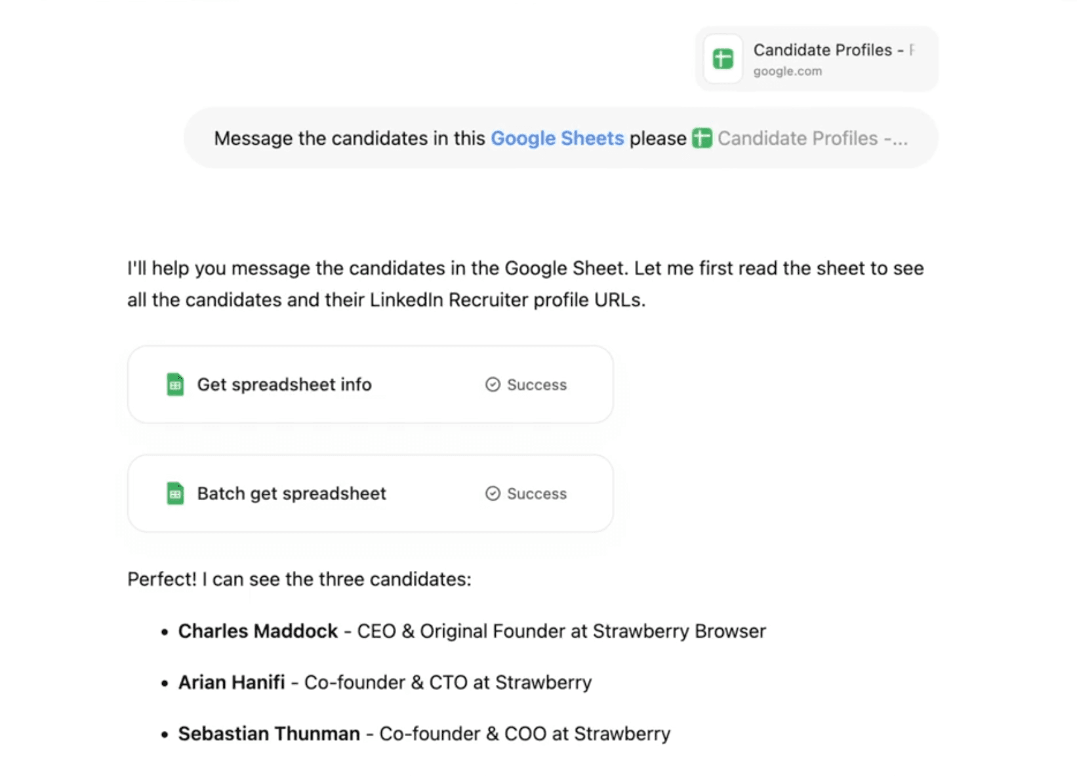This screenshot has height=776, width=1077.
Task: Expand the Batch get spreadsheet step
Action: coord(291,494)
